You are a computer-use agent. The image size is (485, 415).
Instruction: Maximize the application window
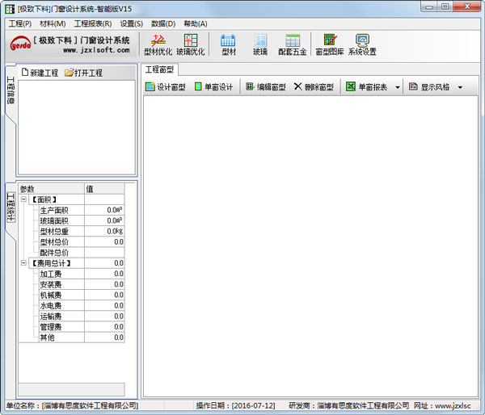click(445, 6)
